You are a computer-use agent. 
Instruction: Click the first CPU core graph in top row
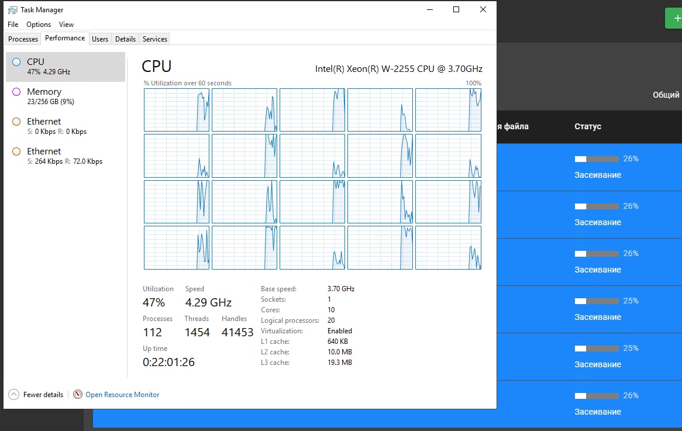tap(177, 110)
